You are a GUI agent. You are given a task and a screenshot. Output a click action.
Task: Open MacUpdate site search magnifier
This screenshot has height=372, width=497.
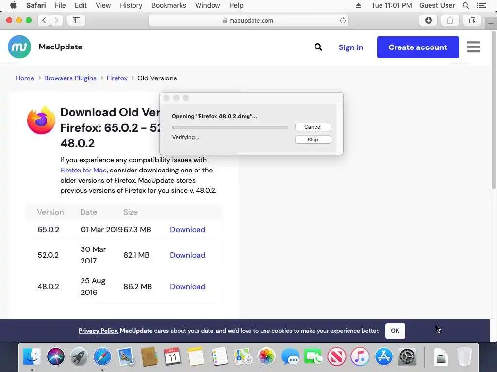pos(318,47)
